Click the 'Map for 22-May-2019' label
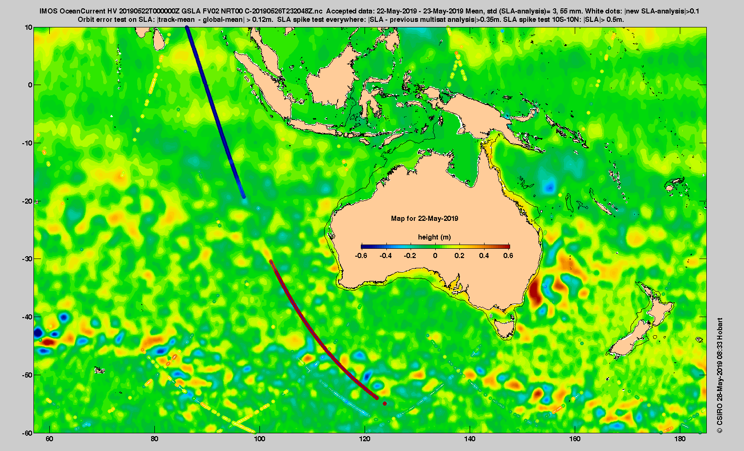The width and height of the screenshot is (744, 451). pos(425,219)
